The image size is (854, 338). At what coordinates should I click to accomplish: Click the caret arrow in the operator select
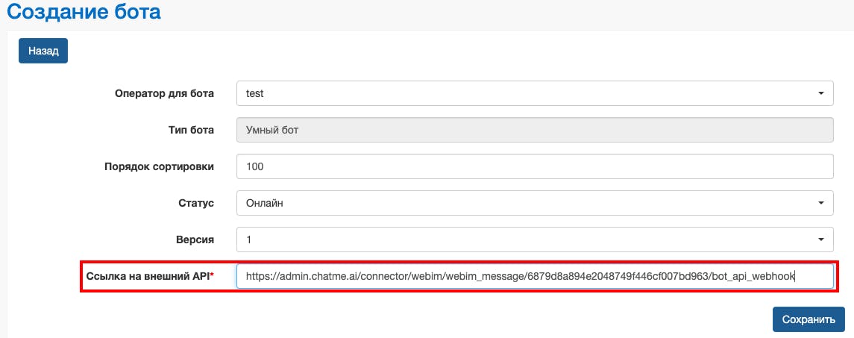click(x=820, y=94)
